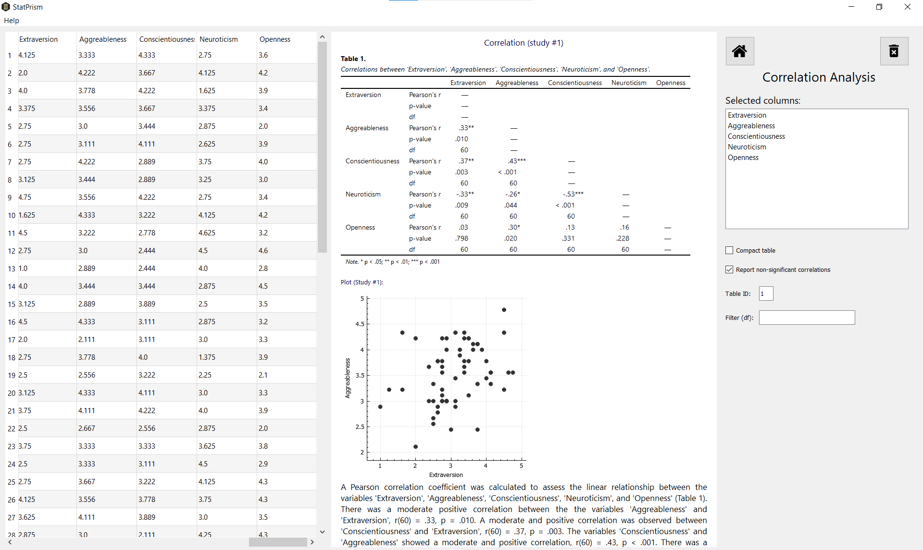
Task: Click the .33** correlation value in results table
Action: click(x=466, y=128)
